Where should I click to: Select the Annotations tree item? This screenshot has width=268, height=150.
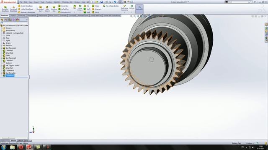(x=10, y=30)
